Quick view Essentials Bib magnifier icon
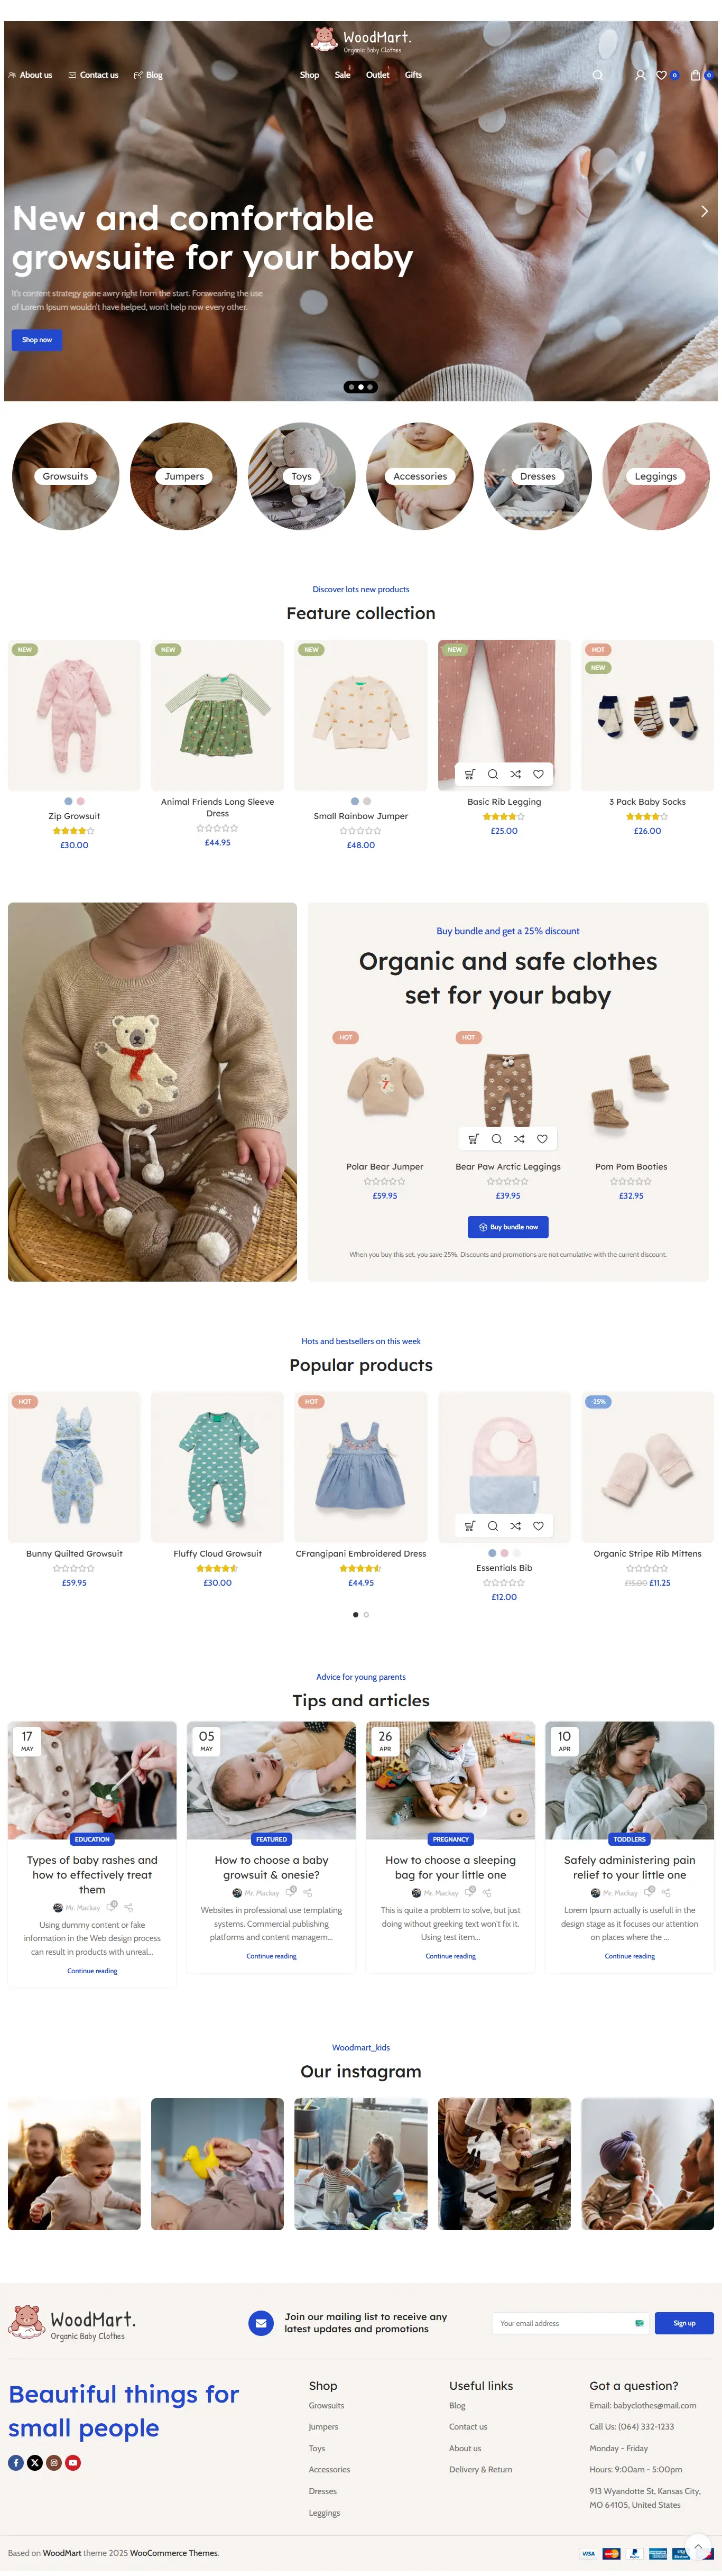The width and height of the screenshot is (722, 2576). click(493, 1526)
